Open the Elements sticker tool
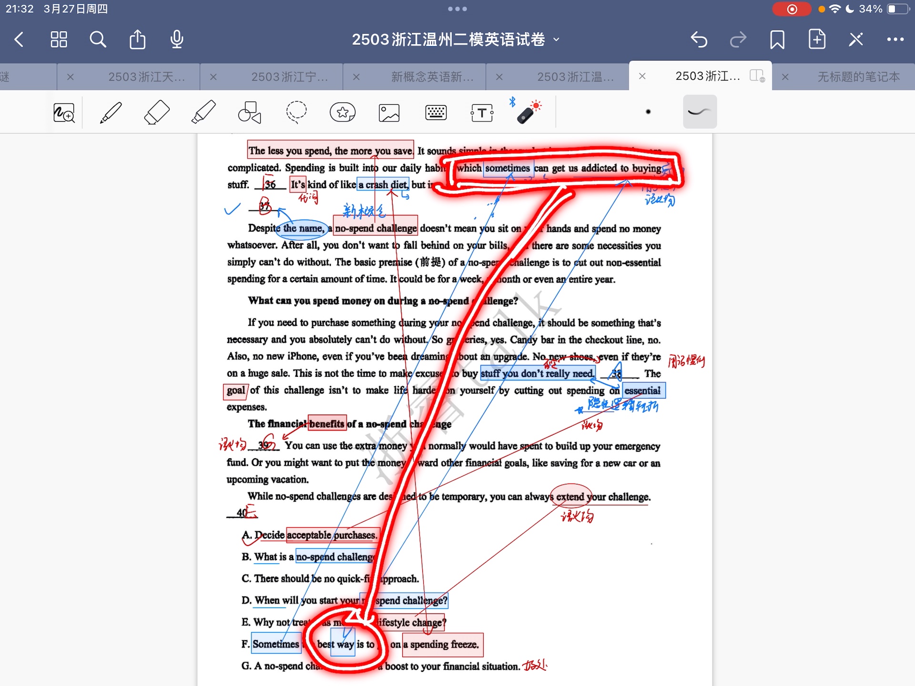 (x=343, y=113)
